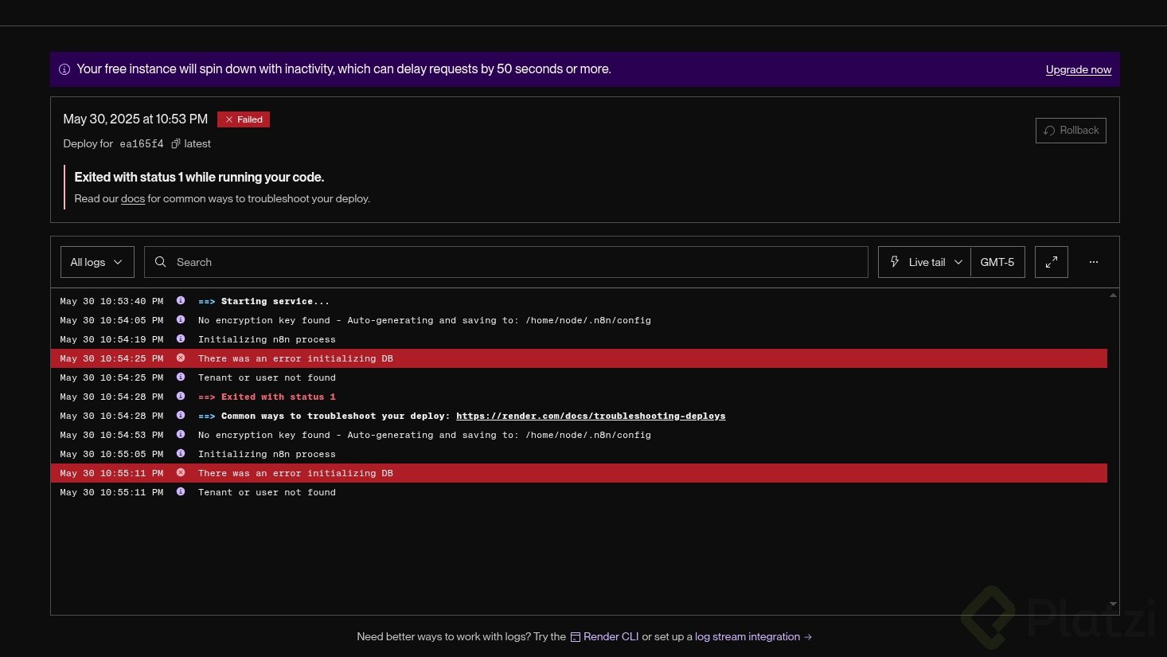Click the log scrollbar up arrow
This screenshot has width=1167, height=657.
click(x=1113, y=295)
